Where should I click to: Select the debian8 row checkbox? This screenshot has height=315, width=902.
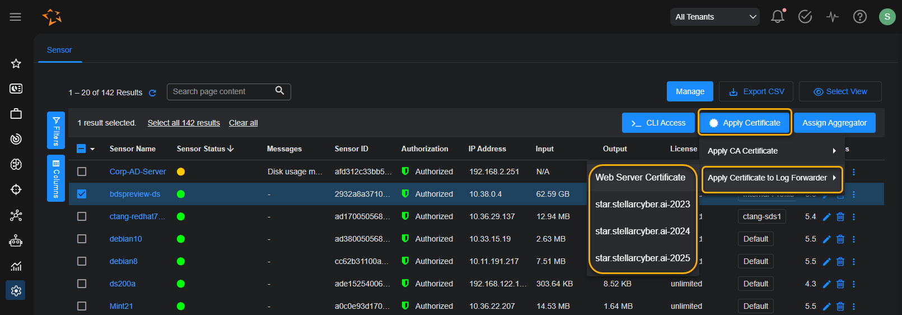(x=82, y=261)
